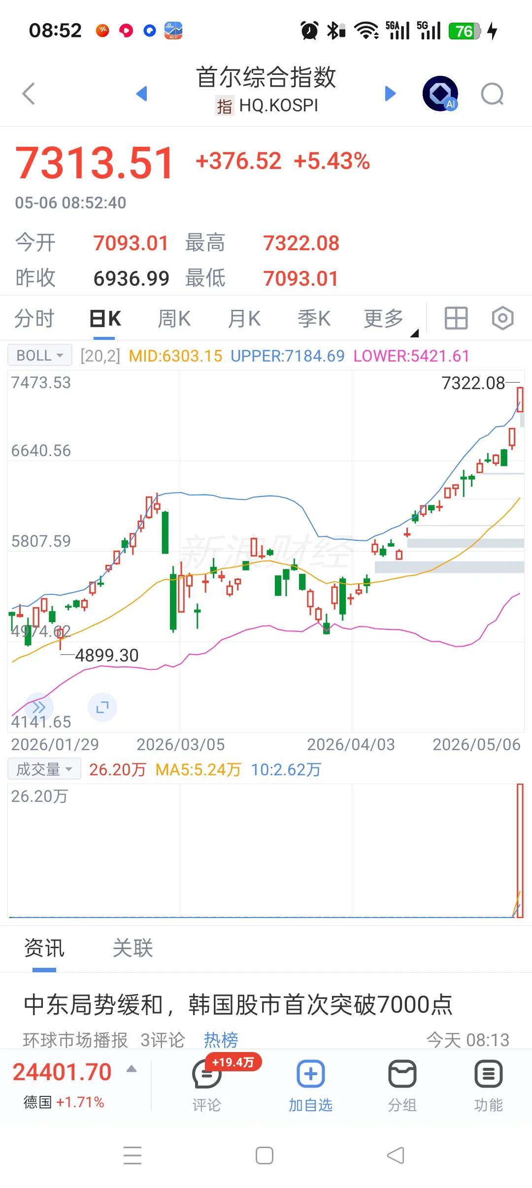Tap the 热榜 link
Image resolution: width=532 pixels, height=1188 pixels.
[x=221, y=1040]
